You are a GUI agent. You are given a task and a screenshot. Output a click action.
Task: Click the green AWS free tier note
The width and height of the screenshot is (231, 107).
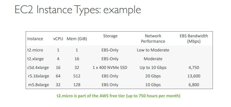point(118,96)
